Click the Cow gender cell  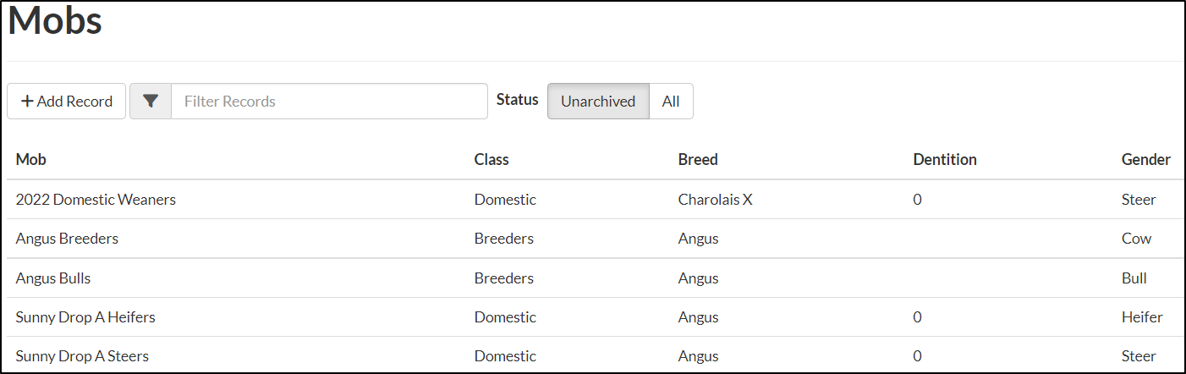coord(1136,239)
